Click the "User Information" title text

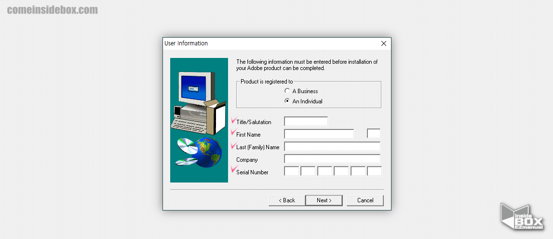pos(186,43)
